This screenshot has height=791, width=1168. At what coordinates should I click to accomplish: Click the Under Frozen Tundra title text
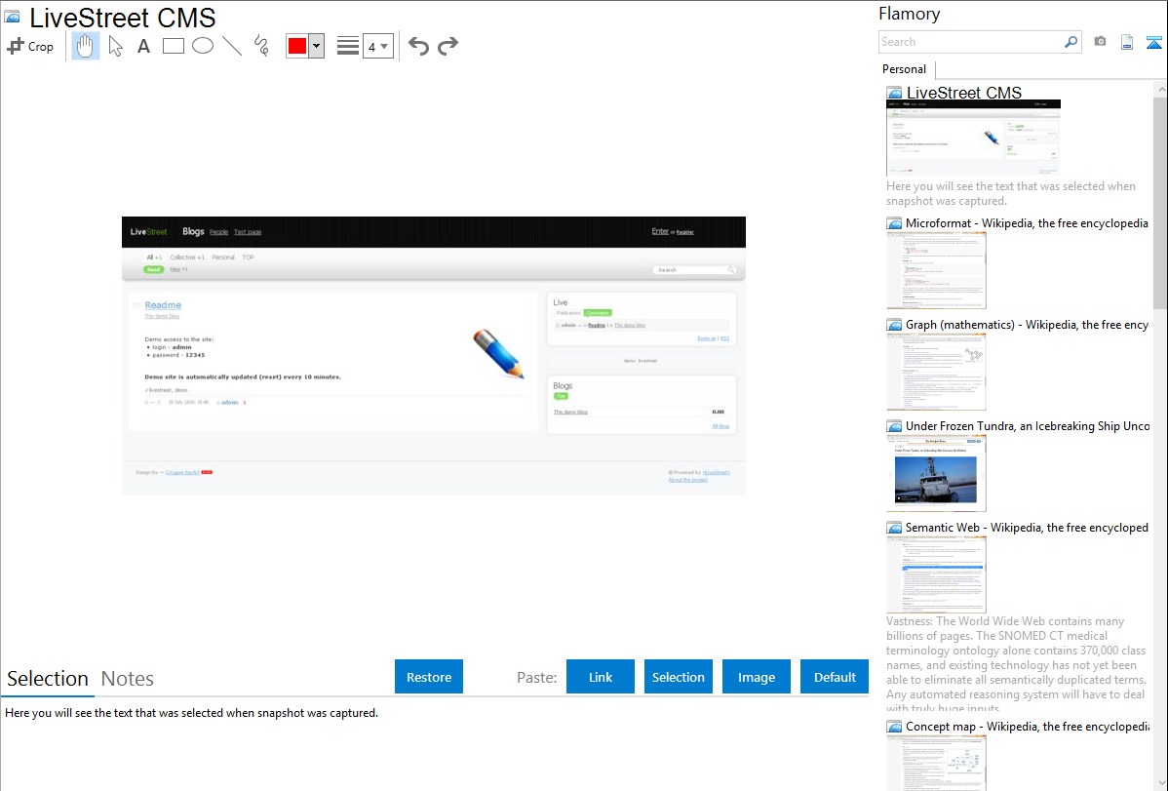[x=1028, y=425]
